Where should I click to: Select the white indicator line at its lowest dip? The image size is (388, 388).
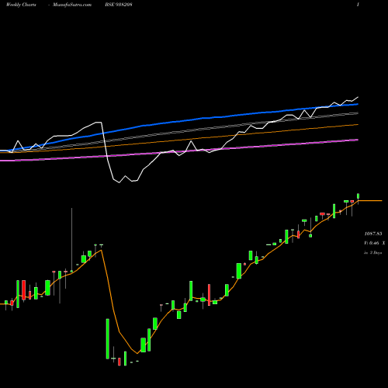coord(120,182)
